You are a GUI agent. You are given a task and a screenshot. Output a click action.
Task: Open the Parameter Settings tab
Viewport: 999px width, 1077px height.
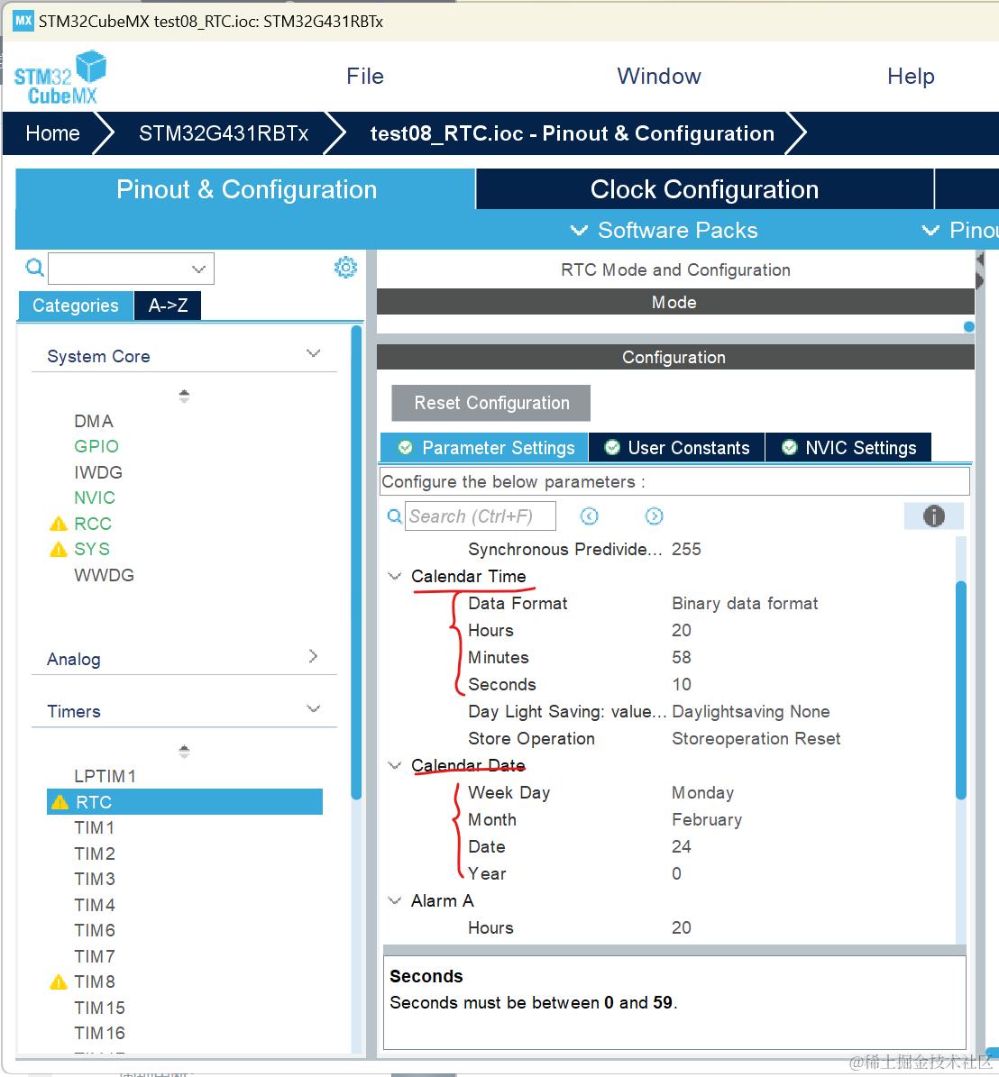484,448
